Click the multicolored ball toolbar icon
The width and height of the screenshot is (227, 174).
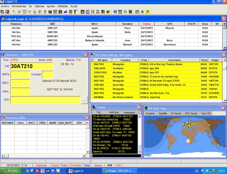[x=108, y=12]
